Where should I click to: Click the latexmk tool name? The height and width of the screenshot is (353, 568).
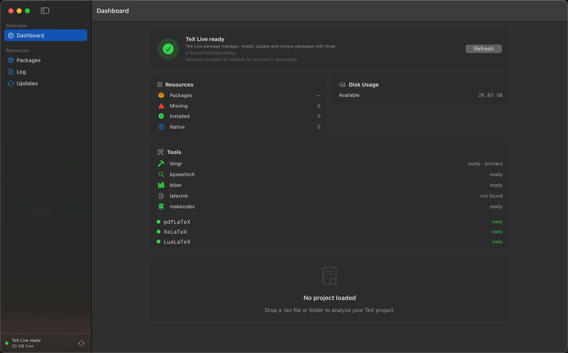click(179, 196)
